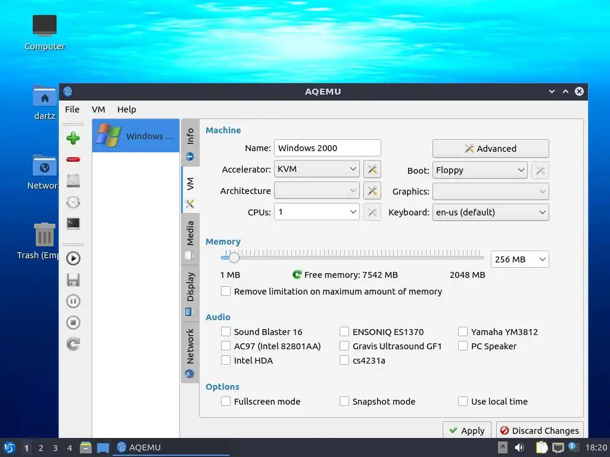The width and height of the screenshot is (610, 457).
Task: Delete the VM with the red minus icon
Action: [x=73, y=159]
